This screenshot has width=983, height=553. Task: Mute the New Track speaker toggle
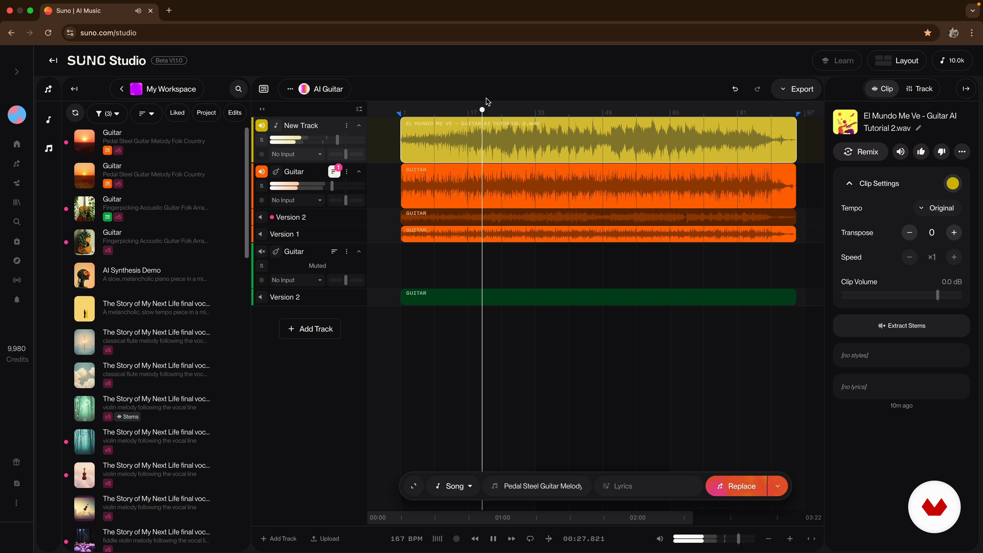261,125
